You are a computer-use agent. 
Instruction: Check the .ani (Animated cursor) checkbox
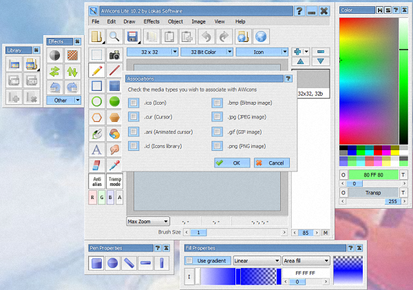(134, 132)
